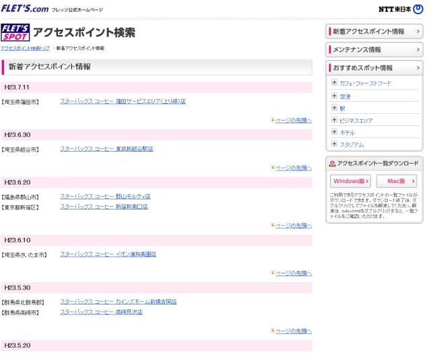
Task: Click the arrow icon beside H23.6.20 ページの先頭へ
Action: click(273, 225)
